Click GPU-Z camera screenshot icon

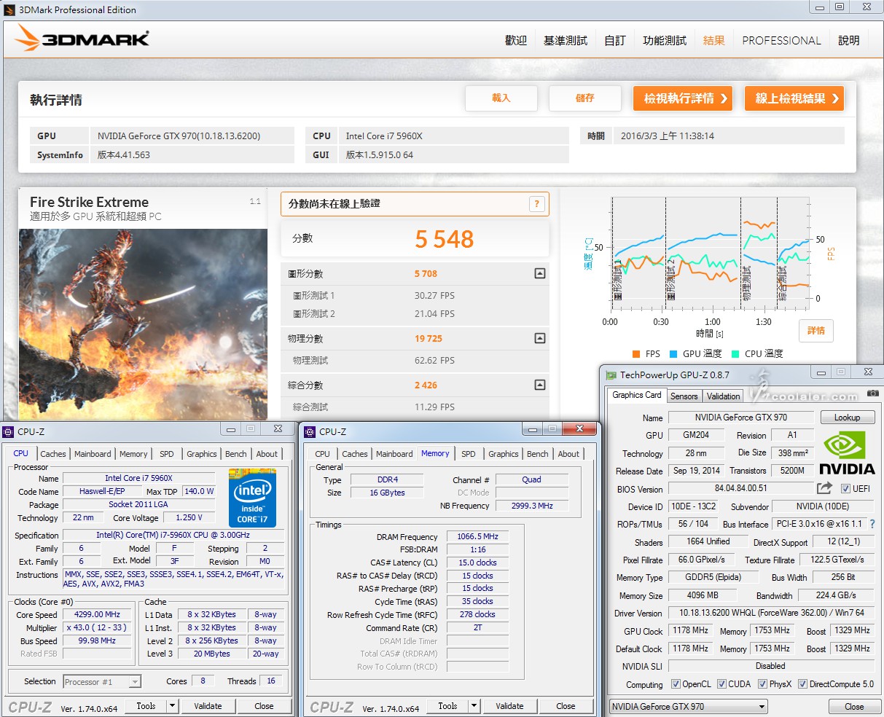click(x=873, y=393)
